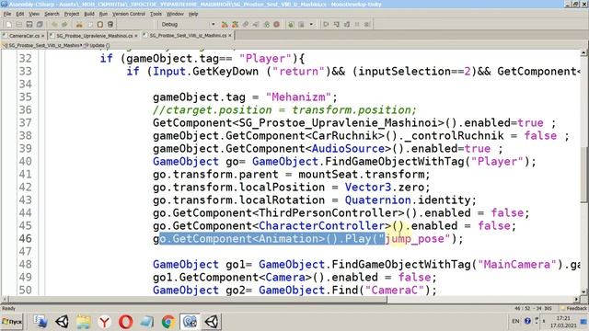Open the Edit menu
The height and width of the screenshot is (331, 589).
pos(20,14)
